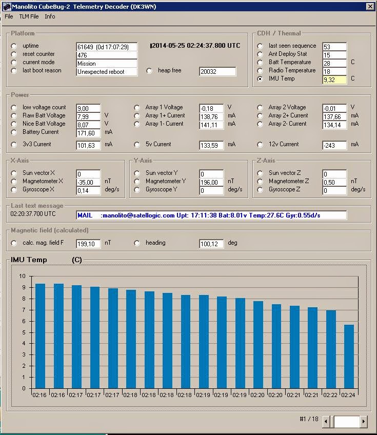Click the Battery Current value 171,60
377x435 pixels.
click(x=88, y=133)
